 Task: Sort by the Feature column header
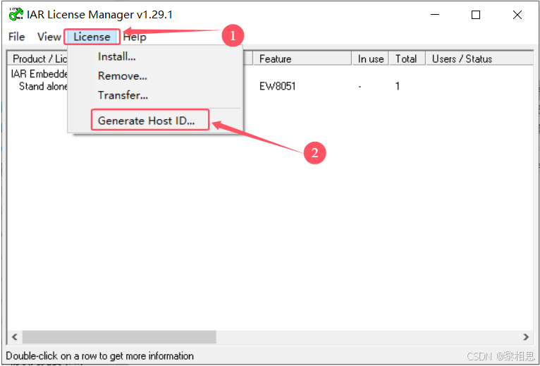pyautogui.click(x=302, y=59)
